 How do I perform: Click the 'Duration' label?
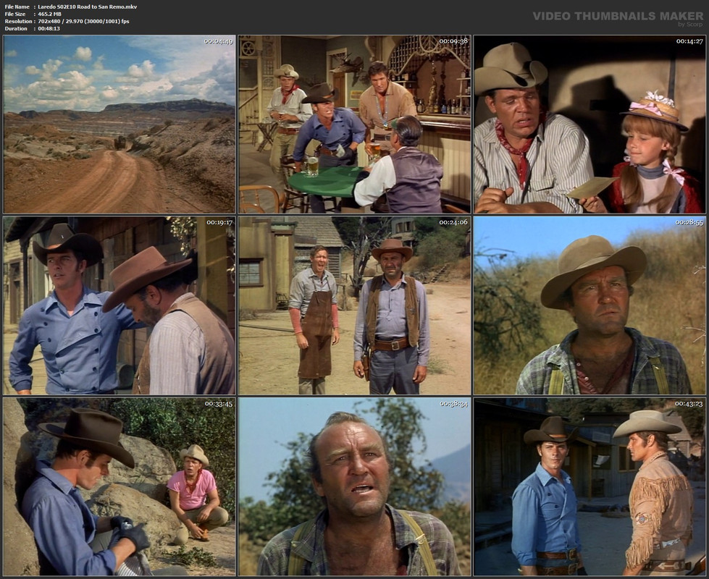[16, 28]
